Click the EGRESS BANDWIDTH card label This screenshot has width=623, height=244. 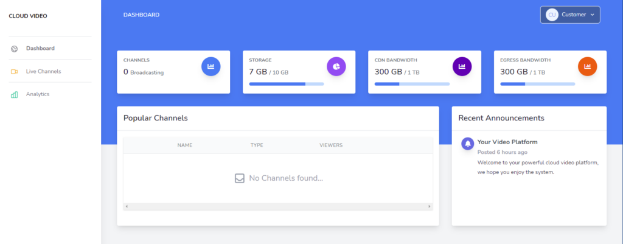(525, 60)
